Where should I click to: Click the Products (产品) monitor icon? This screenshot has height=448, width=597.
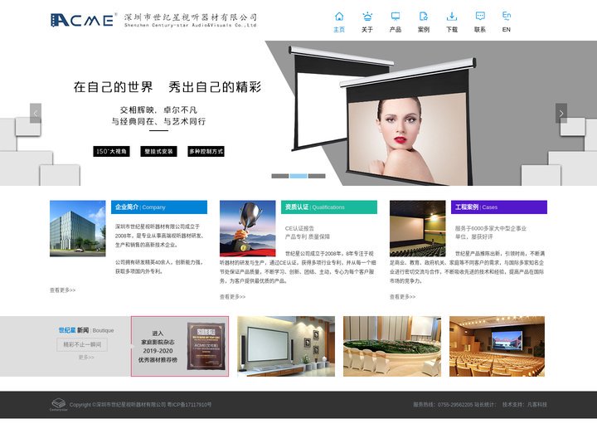pos(396,17)
